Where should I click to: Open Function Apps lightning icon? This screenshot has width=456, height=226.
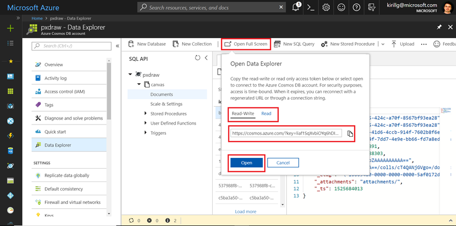click(10, 136)
